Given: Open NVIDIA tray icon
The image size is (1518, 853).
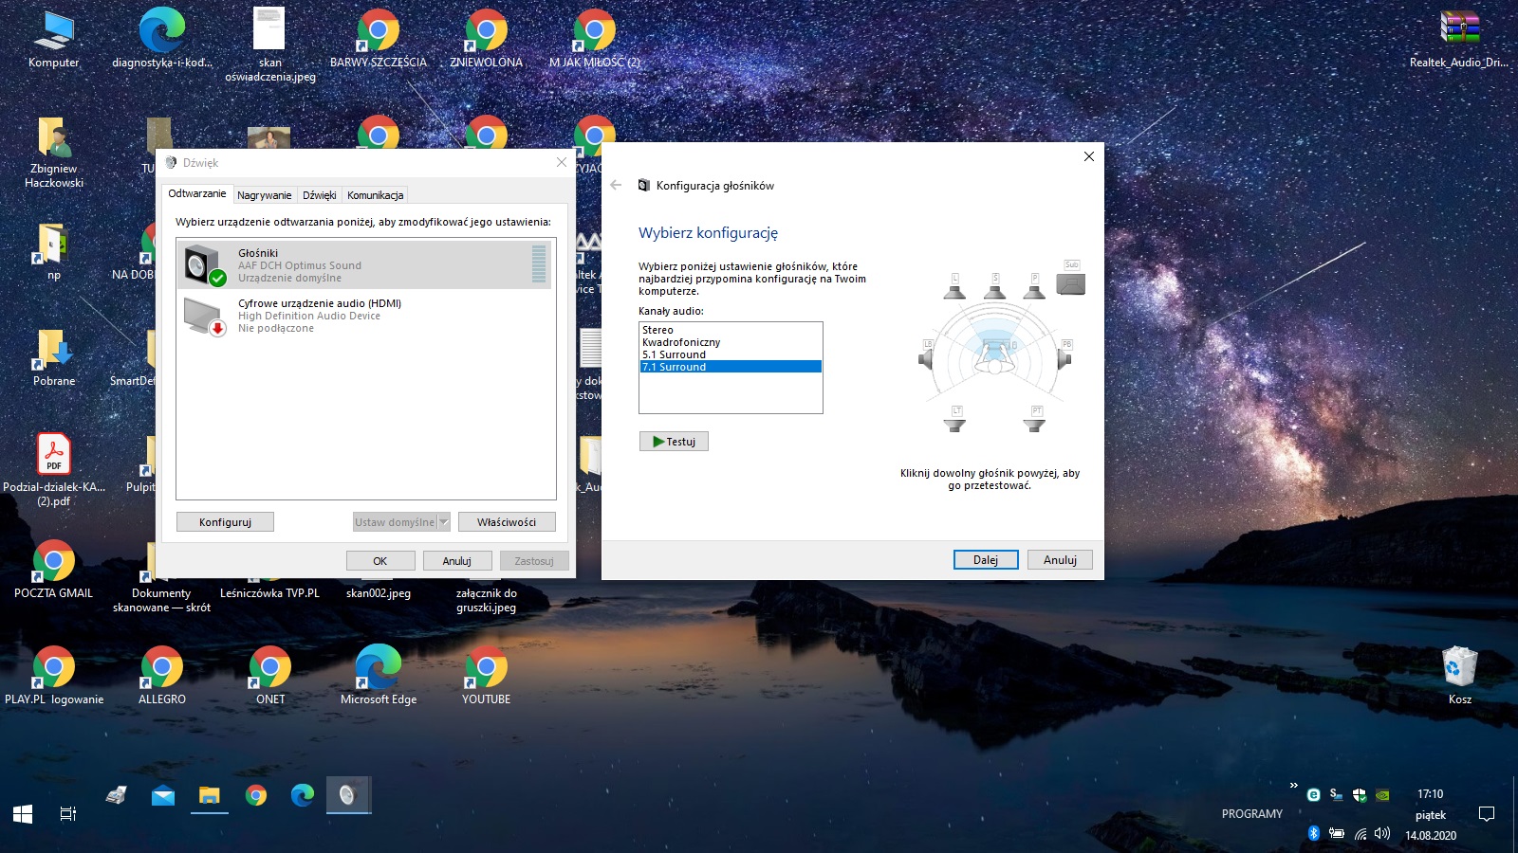Looking at the screenshot, I should (1382, 794).
